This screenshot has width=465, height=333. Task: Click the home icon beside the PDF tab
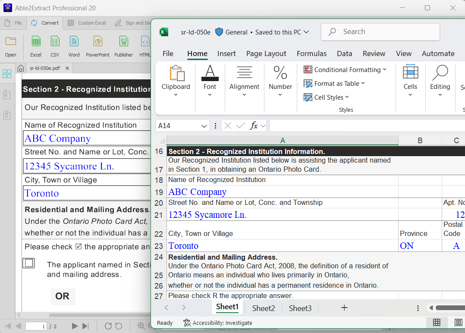click(20, 68)
